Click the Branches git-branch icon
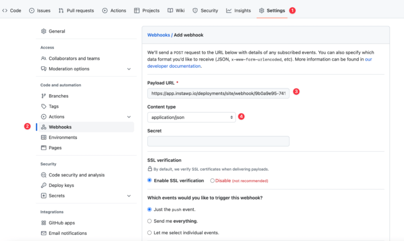The image size is (404, 241). pos(43,96)
